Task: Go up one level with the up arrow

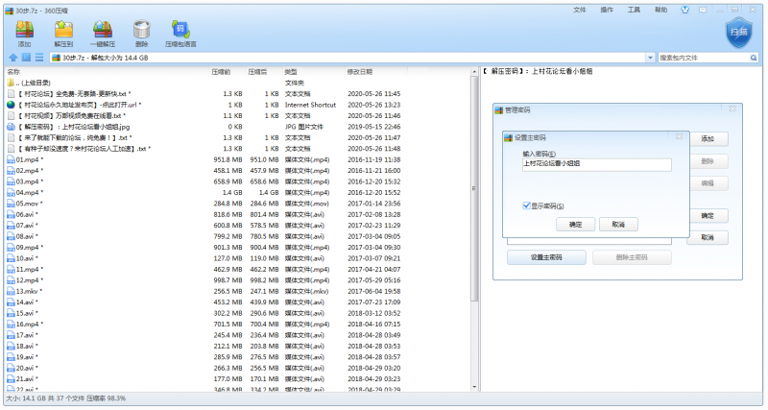Action: 12,58
